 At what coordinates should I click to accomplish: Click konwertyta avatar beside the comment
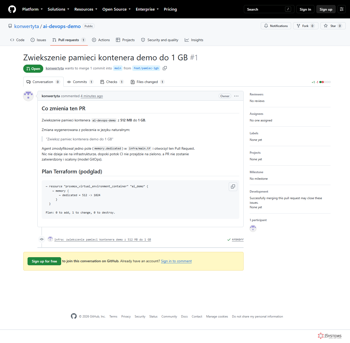pyautogui.click(x=28, y=96)
